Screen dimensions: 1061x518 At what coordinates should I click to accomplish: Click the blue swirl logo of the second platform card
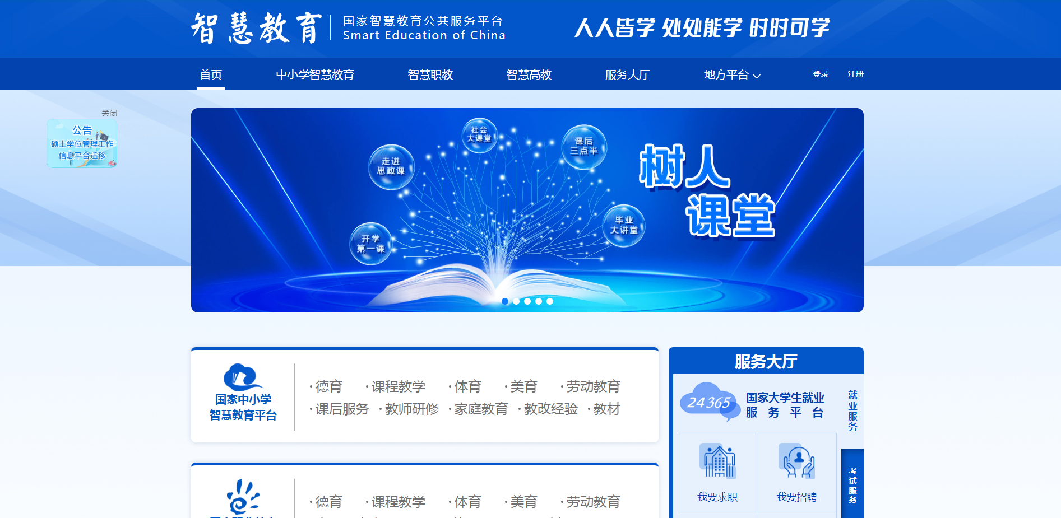click(243, 497)
